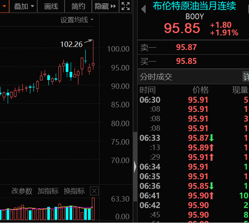249x223 pixels.
Task: Switch to 简约 simple view
Action: tap(78, 6)
